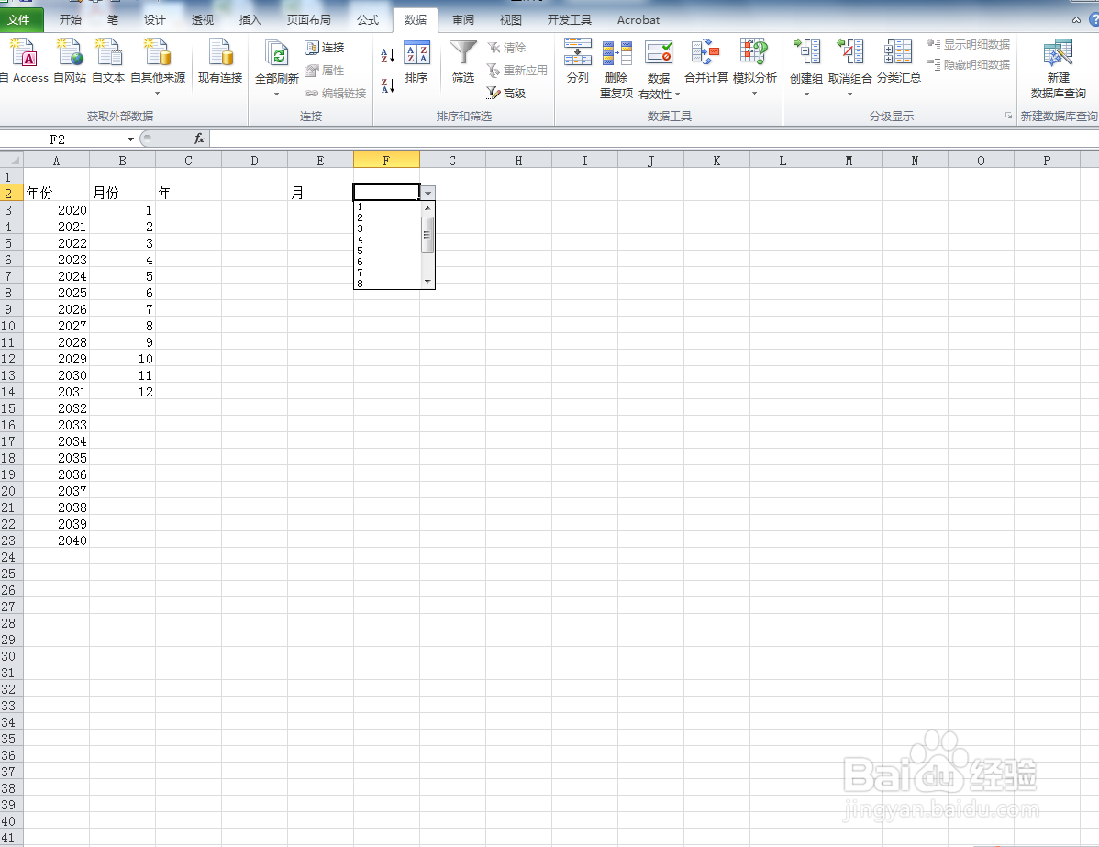
Task: Click the 数据有效性 validation icon
Action: point(659,54)
